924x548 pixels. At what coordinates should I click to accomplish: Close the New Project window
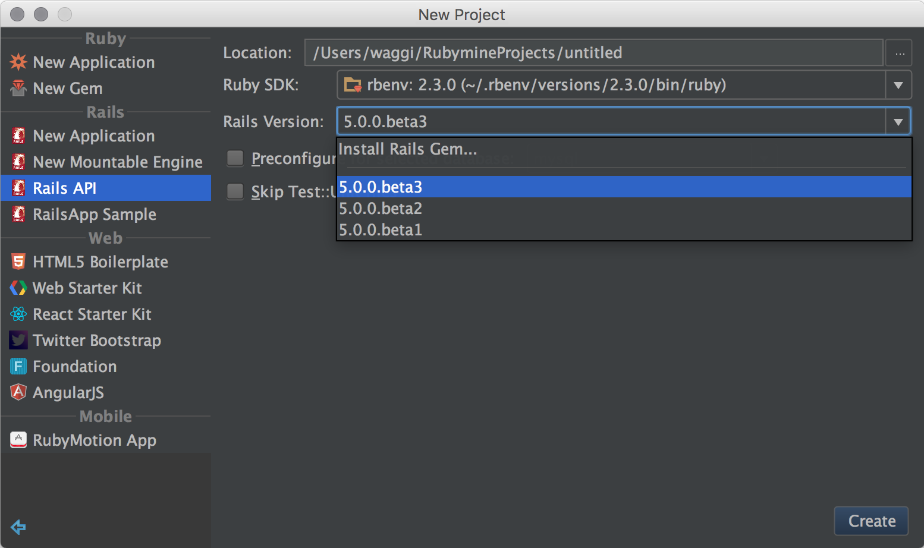[17, 14]
